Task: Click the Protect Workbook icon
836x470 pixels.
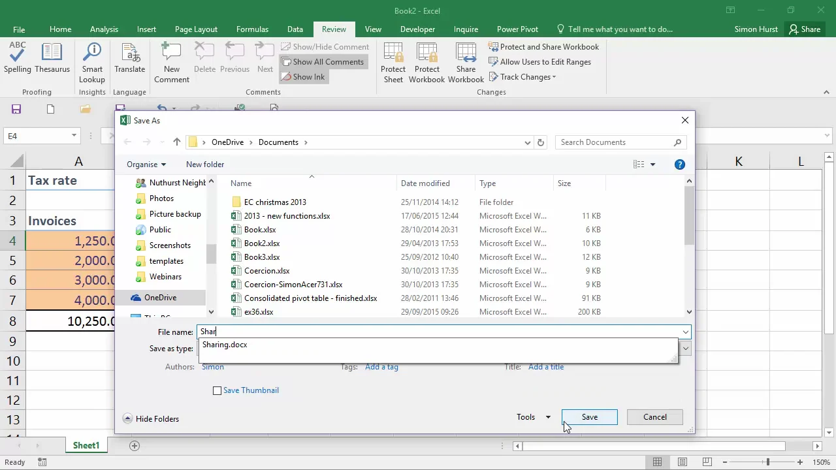Action: [426, 63]
